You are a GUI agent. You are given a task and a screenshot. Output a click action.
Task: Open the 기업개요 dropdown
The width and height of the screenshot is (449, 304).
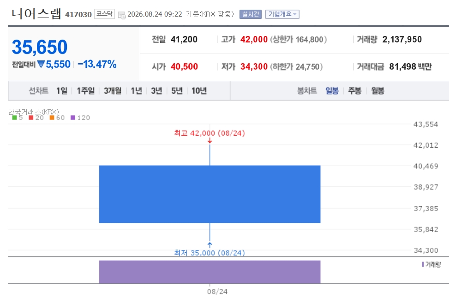(x=282, y=14)
